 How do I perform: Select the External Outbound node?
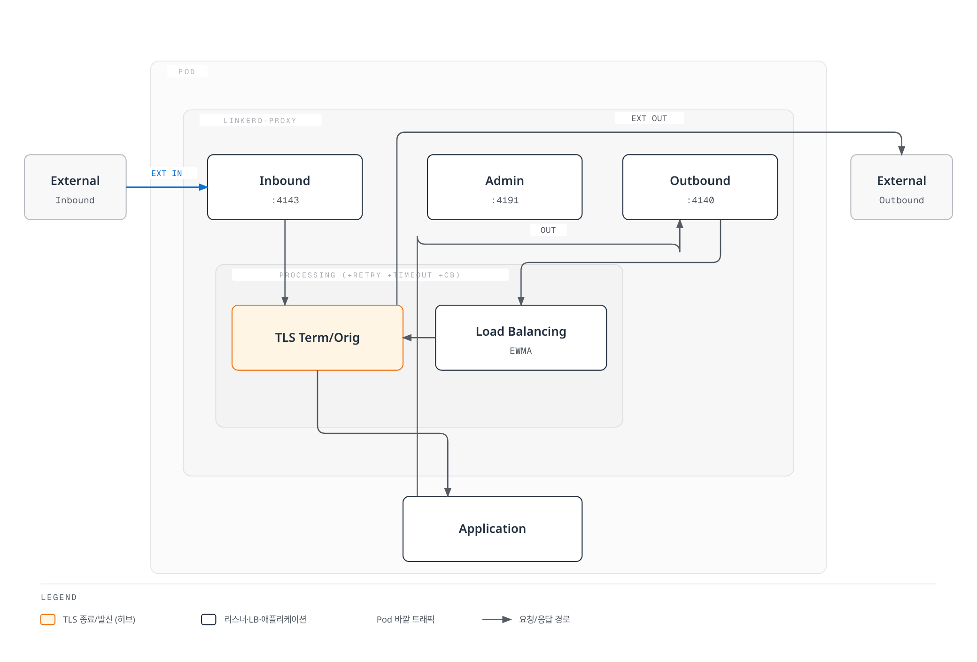click(901, 187)
